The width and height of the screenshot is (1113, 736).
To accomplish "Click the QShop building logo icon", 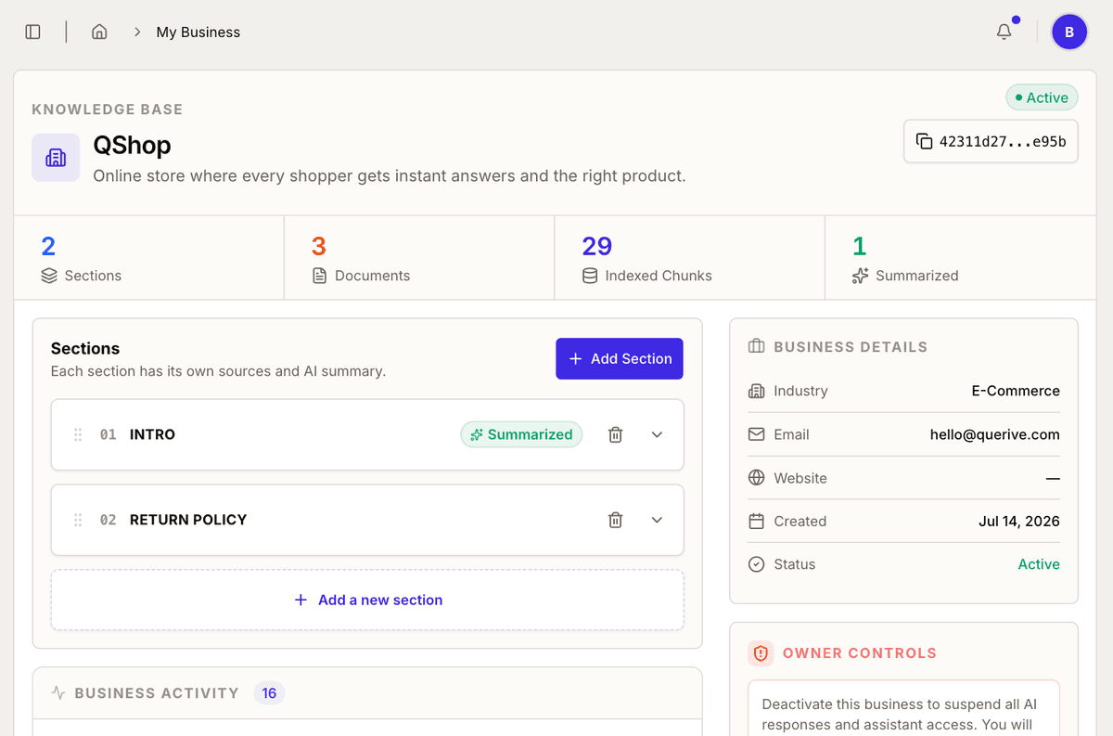I will 56,158.
